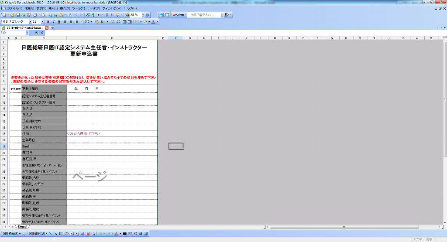Click the Sort Descending icon
The width and height of the screenshot is (447, 242).
(x=112, y=15)
